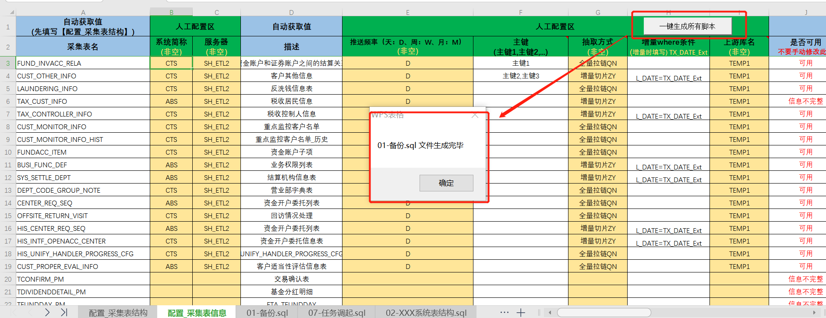
Task: Select cell 反洗钱信息表
Action: coord(291,88)
